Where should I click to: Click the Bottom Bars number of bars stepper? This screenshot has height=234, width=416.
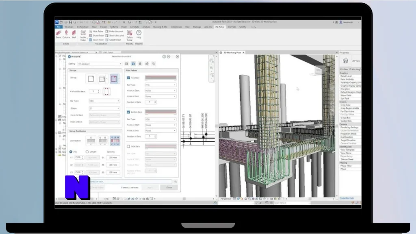coord(155,136)
